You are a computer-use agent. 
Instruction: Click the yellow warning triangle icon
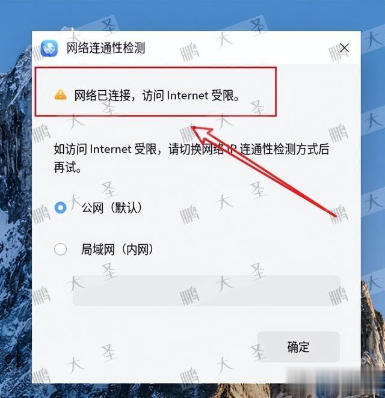60,94
